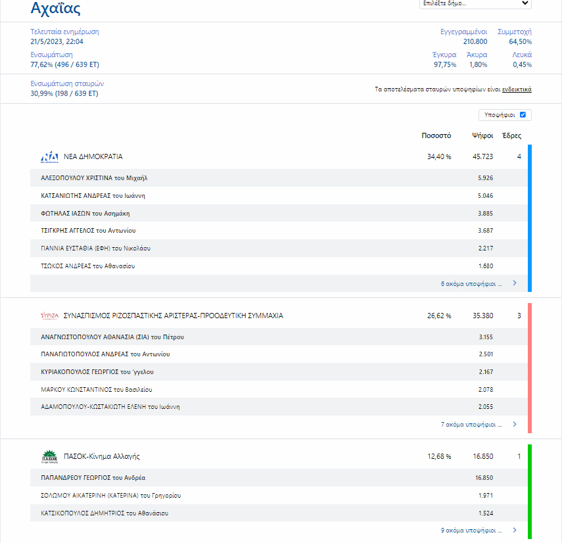Open the ενδεικτικά link
Screen dimensions: 562x543
(516, 89)
